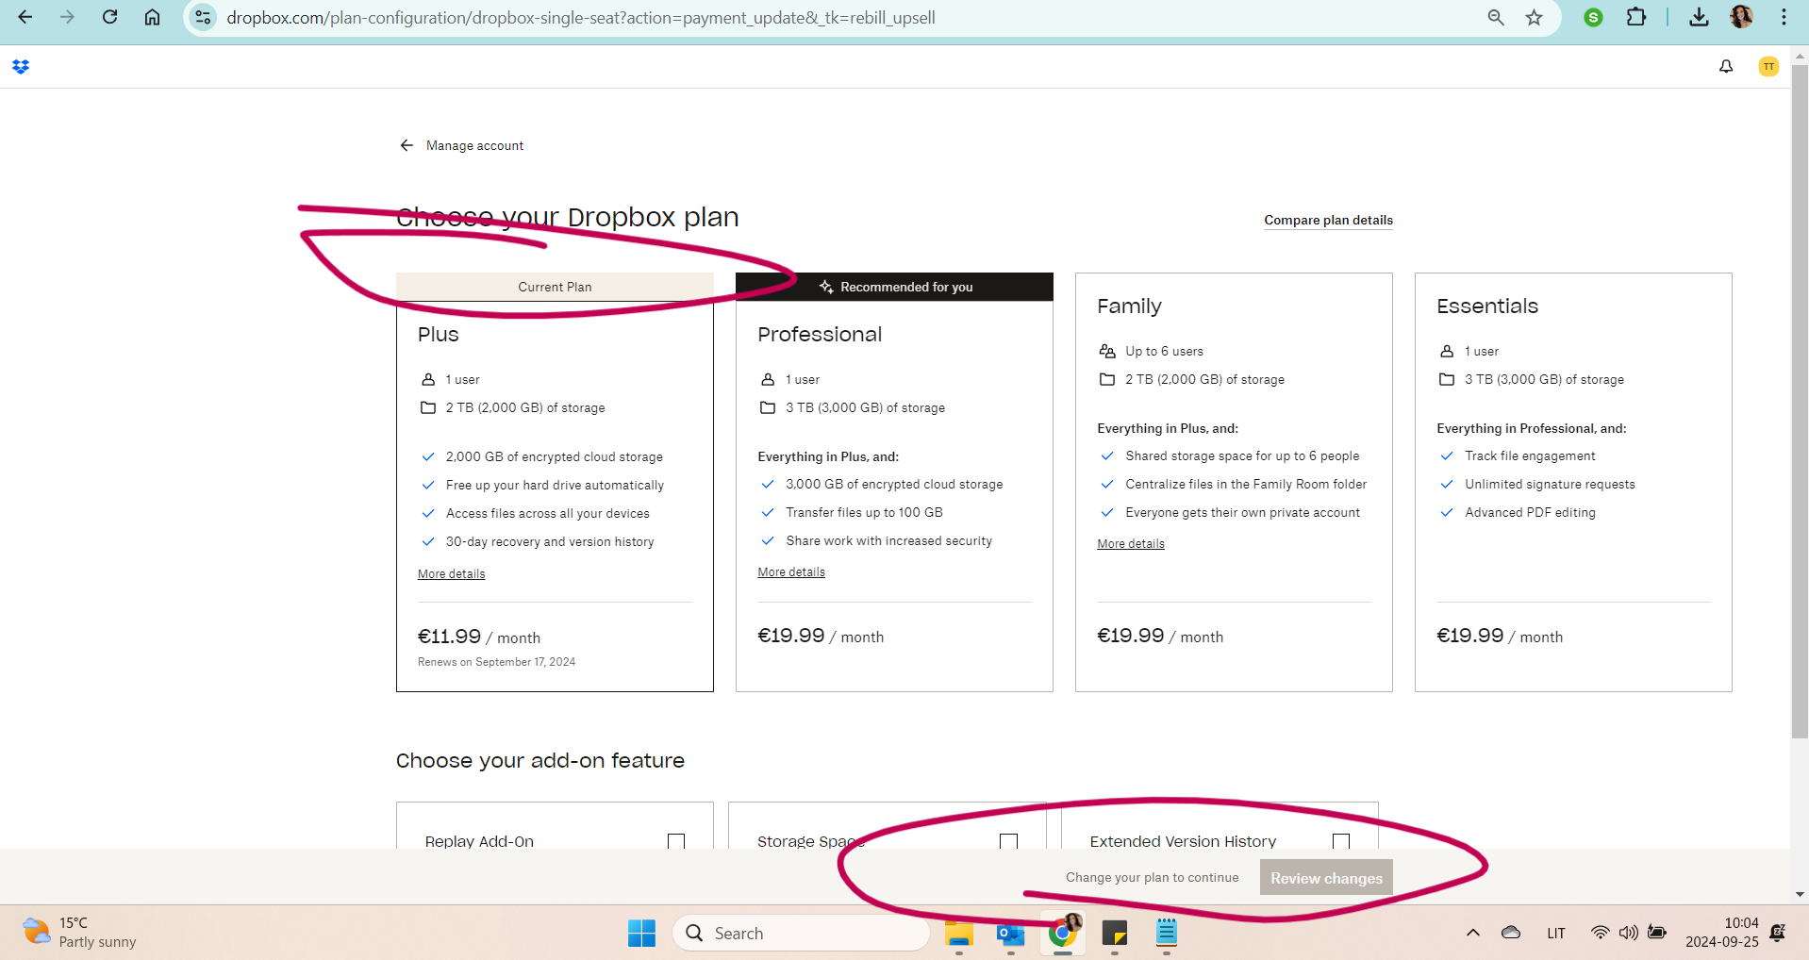
Task: Check the Extended Version History checkbox
Action: click(1340, 840)
